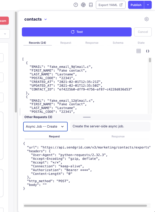This screenshot has width=155, height=212.
Task: Open the documentation book icon
Action: tap(91, 5)
